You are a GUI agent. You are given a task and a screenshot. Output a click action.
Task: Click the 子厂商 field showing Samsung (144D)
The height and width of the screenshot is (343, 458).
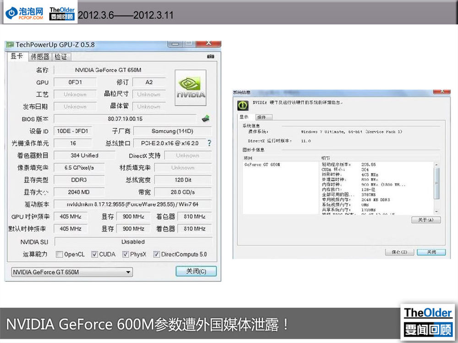coord(172,131)
